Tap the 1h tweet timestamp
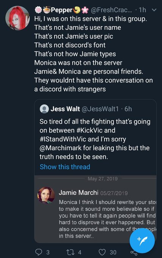162x258 pixels. pos(142,10)
